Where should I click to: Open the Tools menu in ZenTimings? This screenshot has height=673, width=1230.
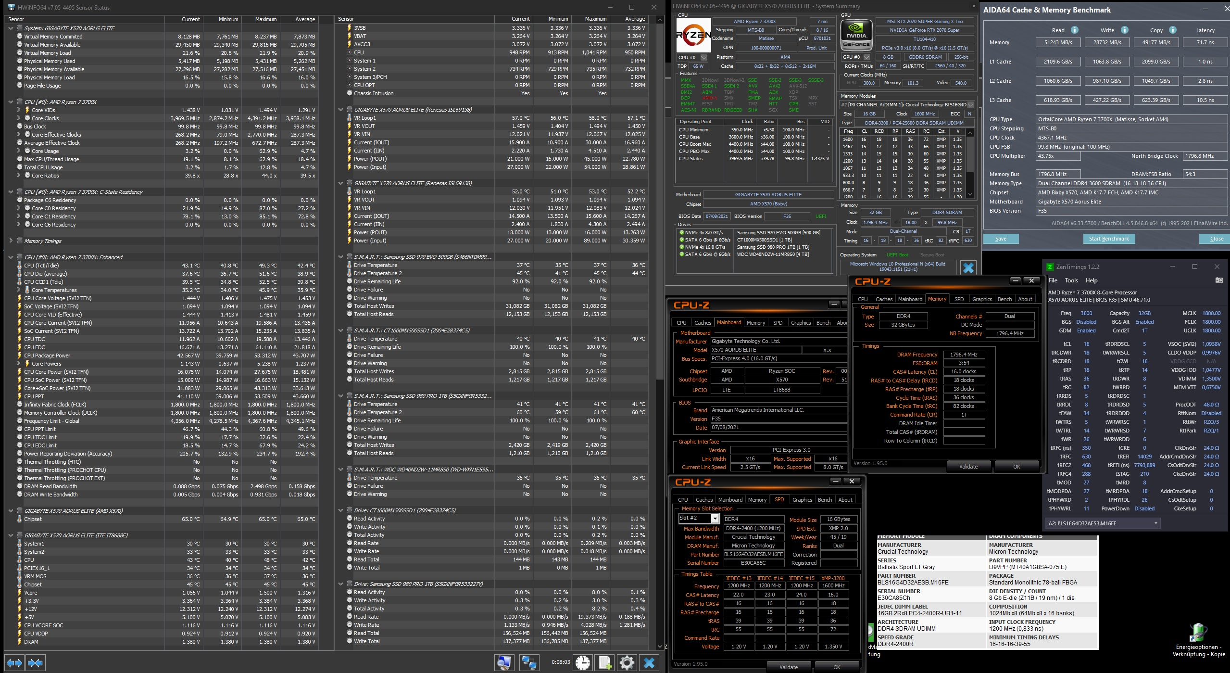click(1071, 280)
